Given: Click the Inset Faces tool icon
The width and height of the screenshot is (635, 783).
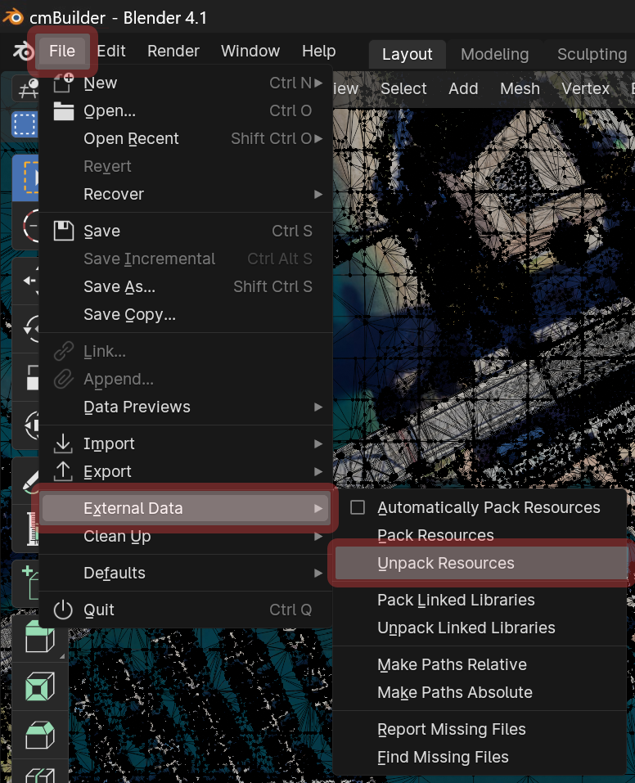Looking at the screenshot, I should (x=39, y=686).
